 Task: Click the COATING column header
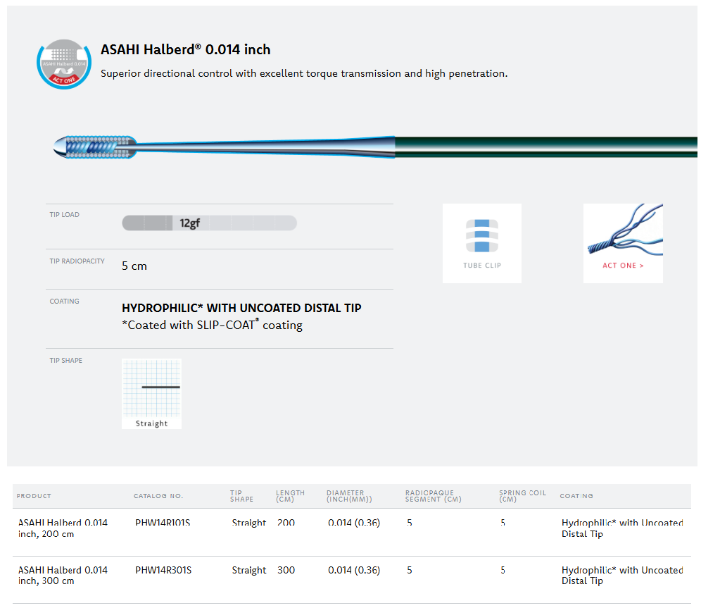click(x=576, y=496)
